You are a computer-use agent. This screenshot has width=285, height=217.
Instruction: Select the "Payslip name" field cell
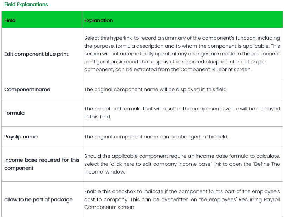click(21, 137)
